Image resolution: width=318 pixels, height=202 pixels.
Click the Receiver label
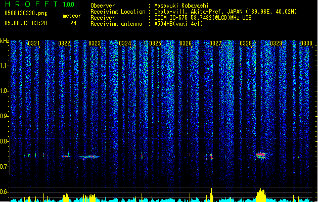click(x=103, y=18)
